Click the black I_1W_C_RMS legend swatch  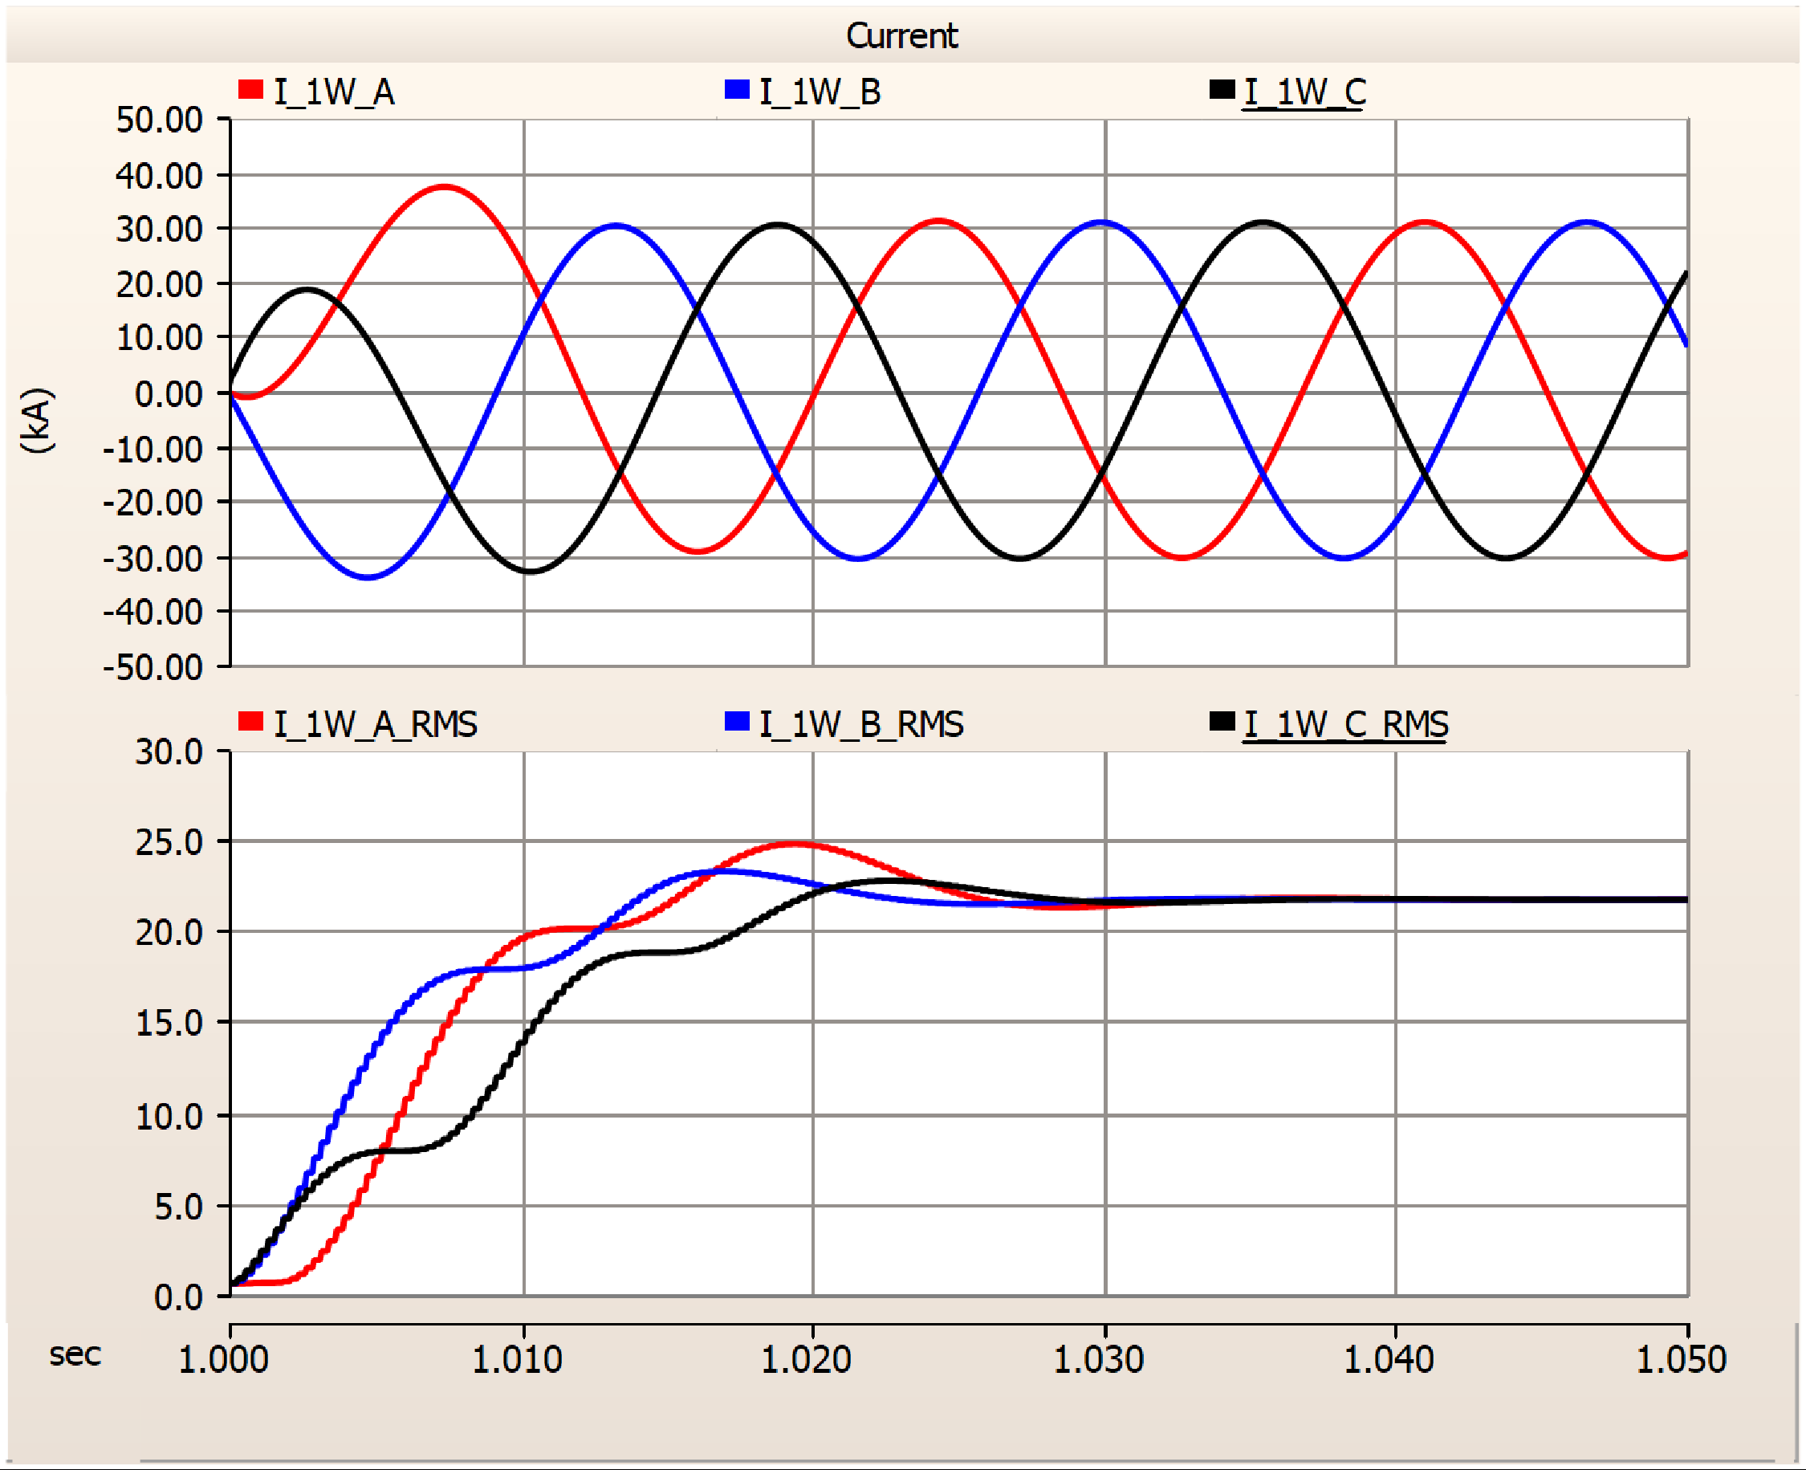pos(1222,722)
